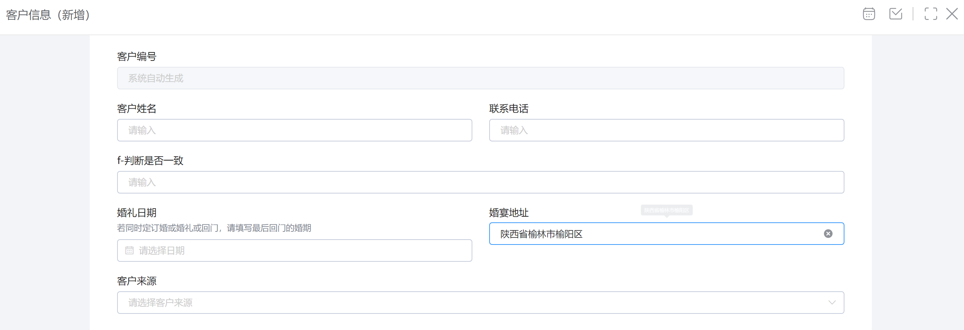The height and width of the screenshot is (330, 964).
Task: Click the small calendar icon in 婚礼日期
Action: point(129,251)
